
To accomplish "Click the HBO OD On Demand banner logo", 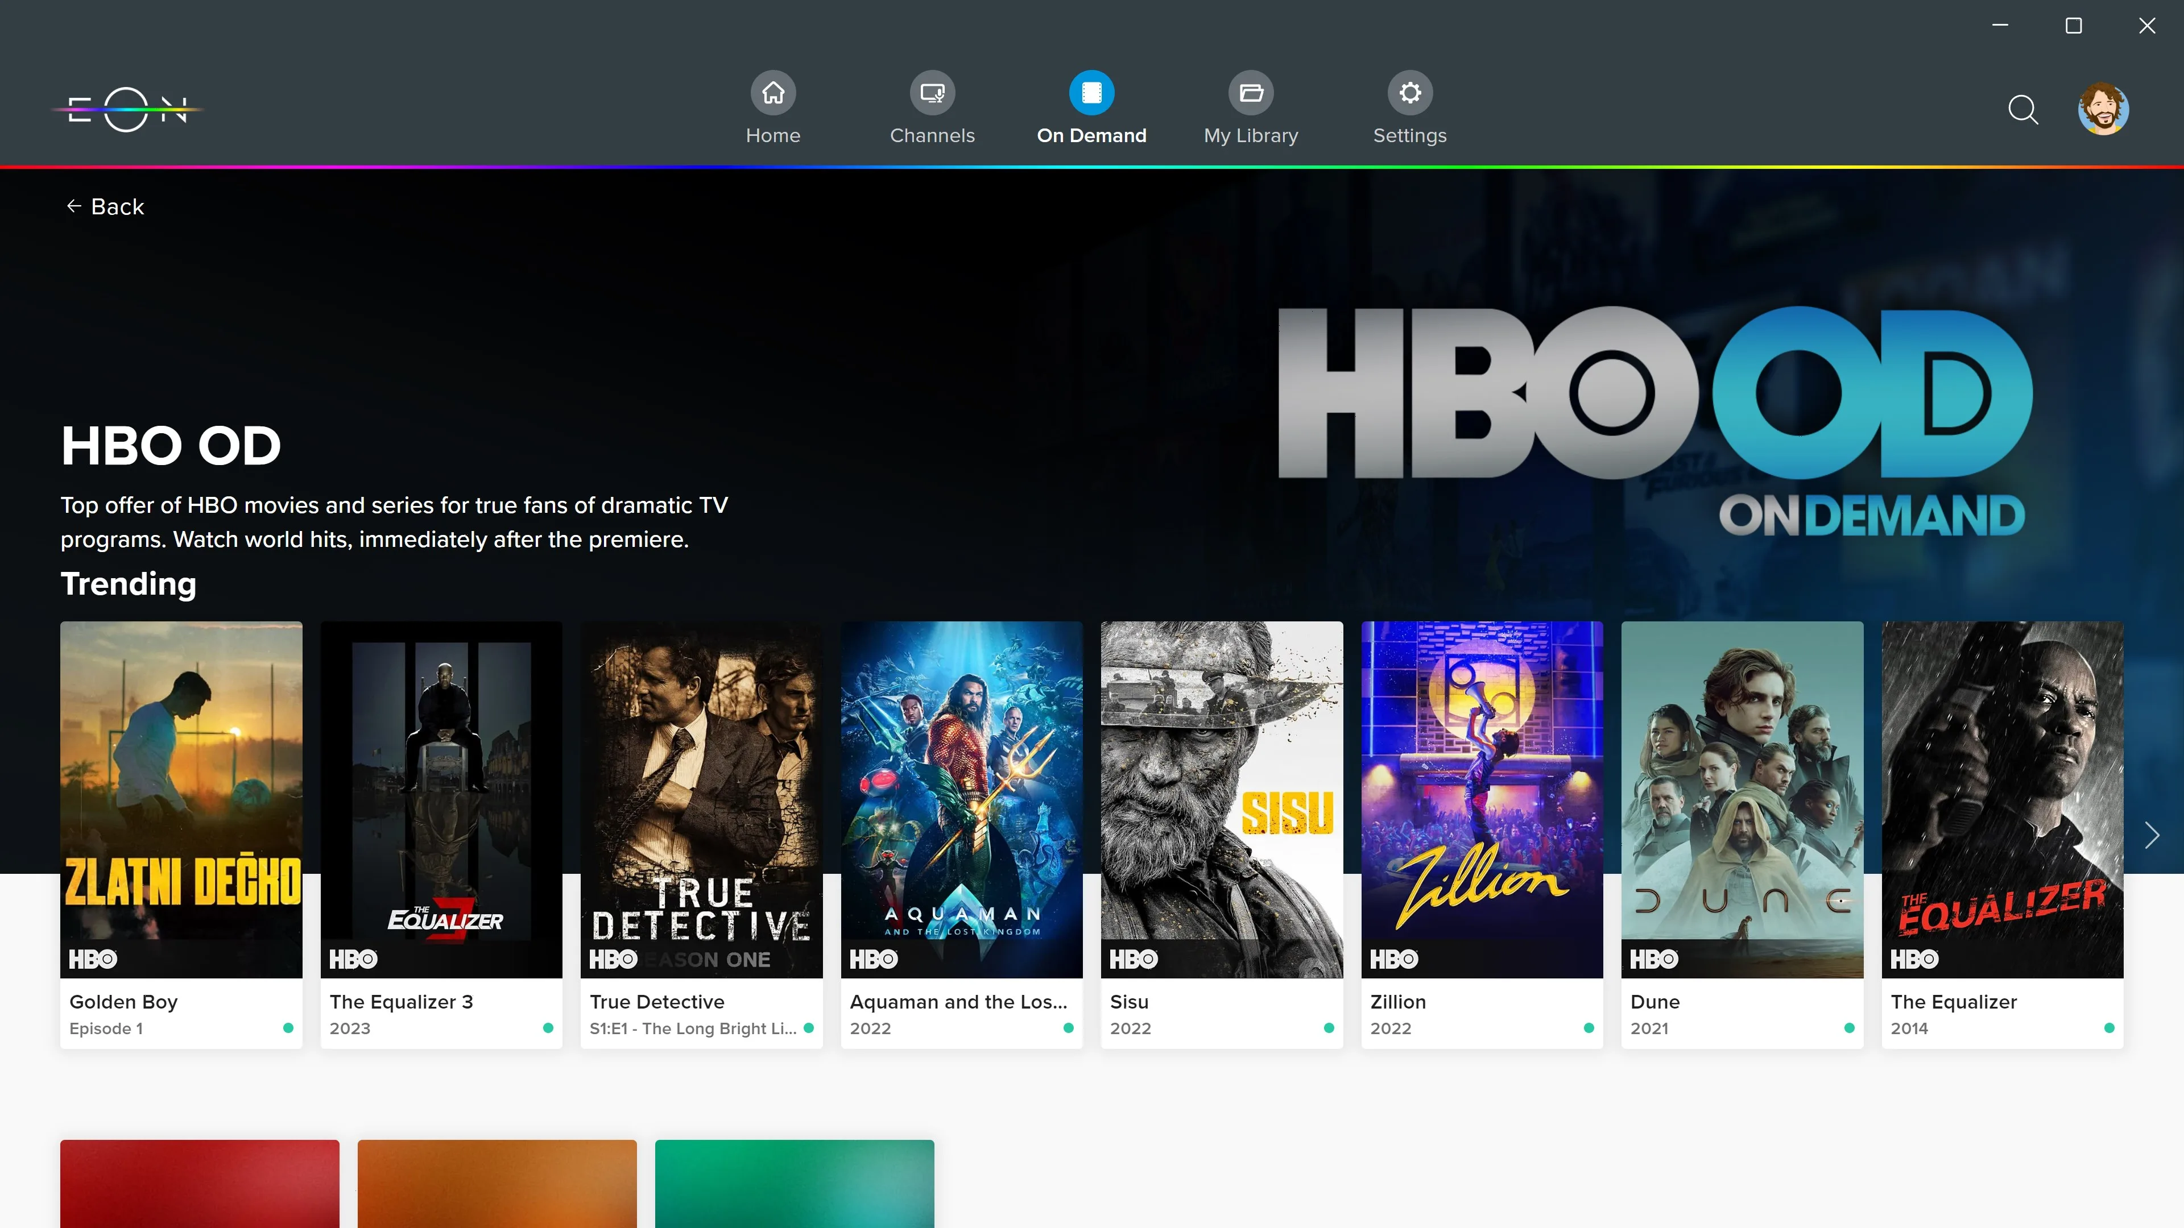I will click(x=1655, y=421).
